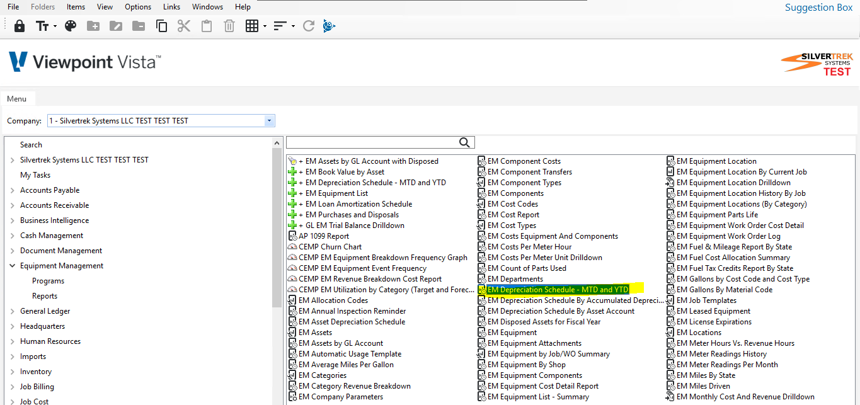Collapse the Equipment Management folder
This screenshot has width=860, height=405.
13,266
